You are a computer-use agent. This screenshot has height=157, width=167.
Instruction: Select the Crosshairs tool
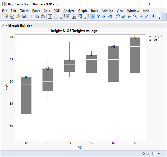click(141, 16)
